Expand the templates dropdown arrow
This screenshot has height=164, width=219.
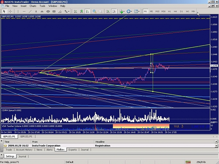(x=139, y=12)
